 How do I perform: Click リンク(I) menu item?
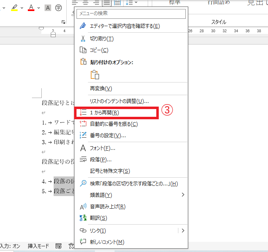point(126,231)
